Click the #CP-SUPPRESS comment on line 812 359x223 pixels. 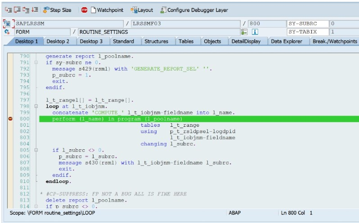tap(113, 194)
